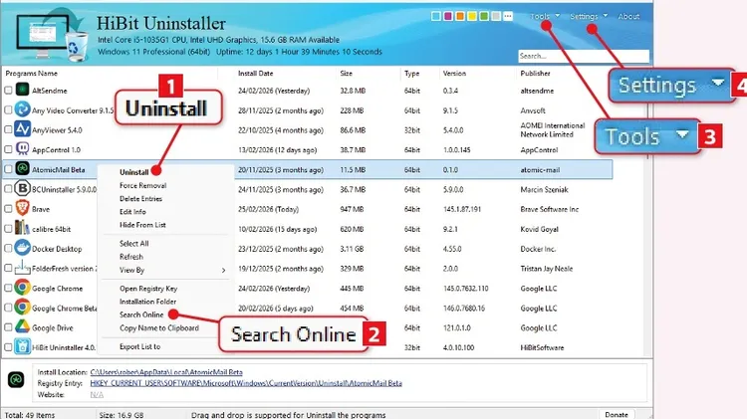
Task: Select the Any Video Converter icon
Action: click(x=22, y=110)
